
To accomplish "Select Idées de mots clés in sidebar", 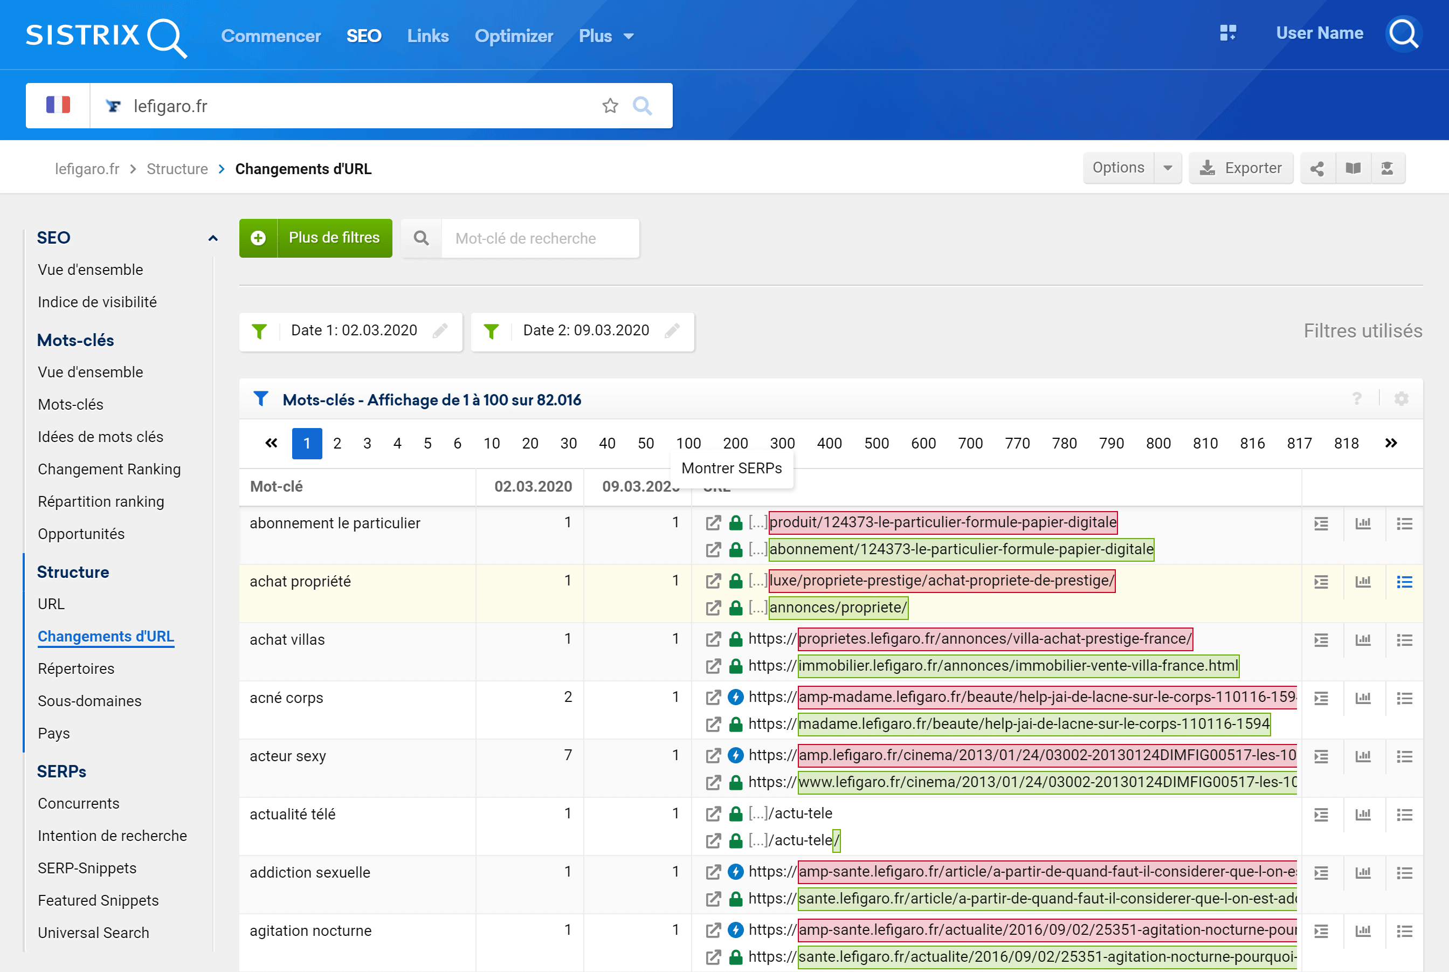I will pyautogui.click(x=100, y=438).
